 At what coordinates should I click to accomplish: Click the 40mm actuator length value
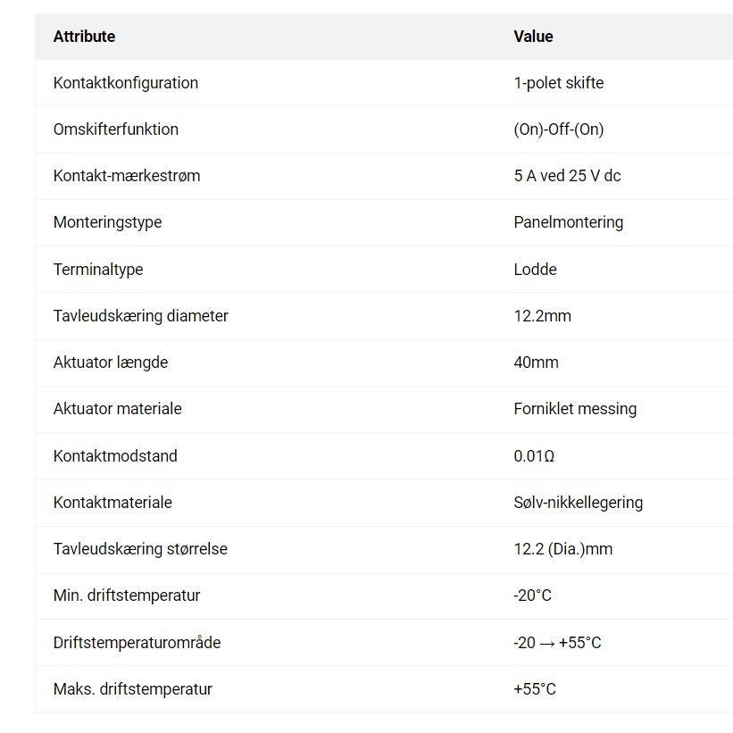coord(536,362)
